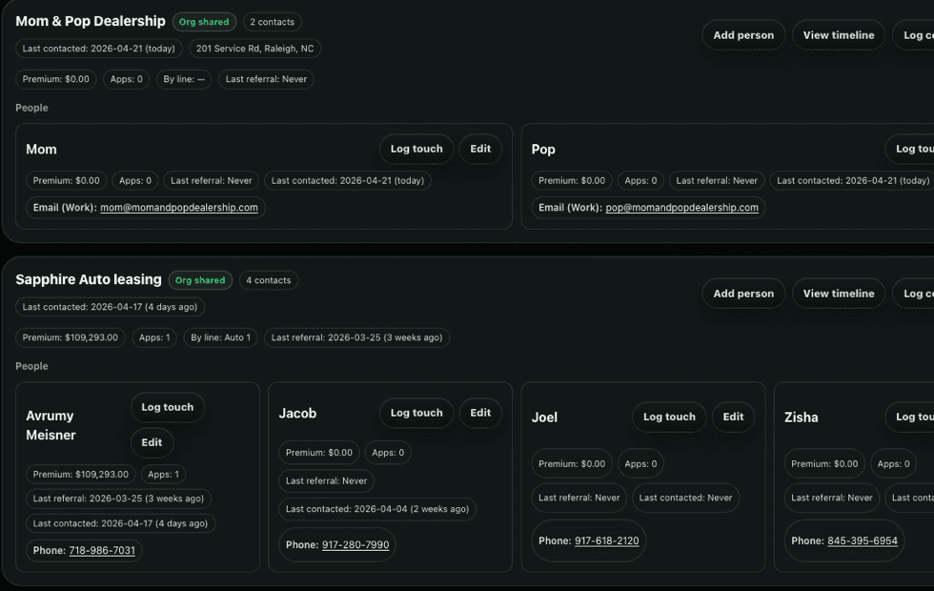Viewport: 934px width, 591px height.
Task: Click Premium: $109,293.00 chip on Sapphire Auto leasing
Action: click(x=69, y=336)
